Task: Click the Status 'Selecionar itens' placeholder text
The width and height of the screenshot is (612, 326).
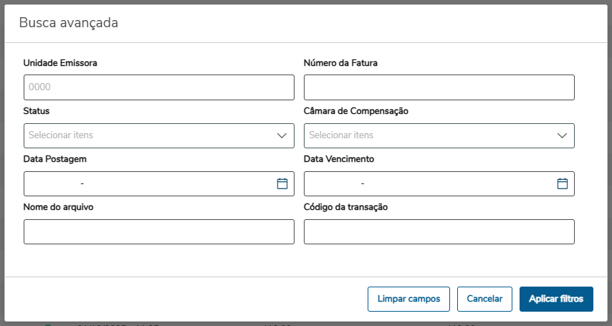Action: (61, 135)
